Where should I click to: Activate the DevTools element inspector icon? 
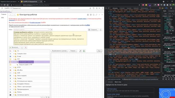tap(106, 8)
